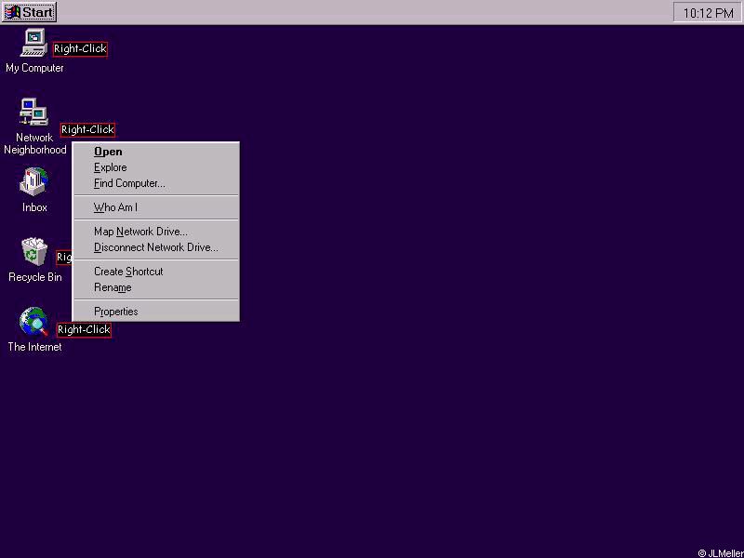Screen dimensions: 744x558
Task: Click the Inbox label text
Action: pyautogui.click(x=34, y=207)
